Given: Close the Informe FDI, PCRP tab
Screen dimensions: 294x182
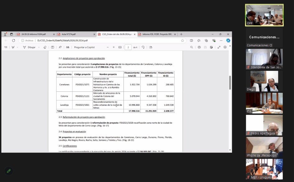Looking at the screenshot, I should coord(175,34).
